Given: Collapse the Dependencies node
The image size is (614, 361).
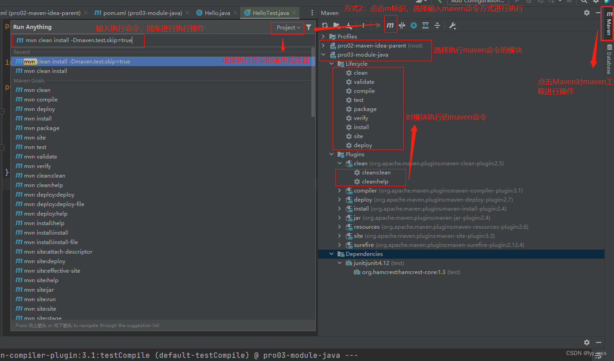Looking at the screenshot, I should (331, 254).
